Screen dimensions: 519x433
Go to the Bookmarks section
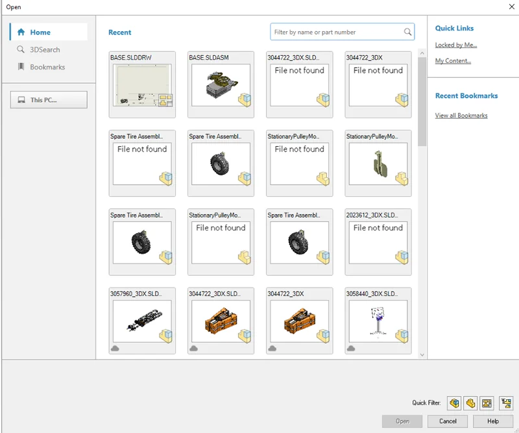tap(47, 67)
